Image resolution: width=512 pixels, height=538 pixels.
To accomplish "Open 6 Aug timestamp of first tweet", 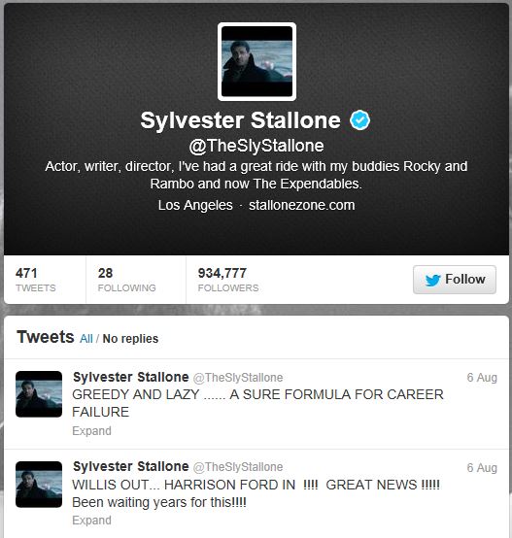I will click(482, 378).
